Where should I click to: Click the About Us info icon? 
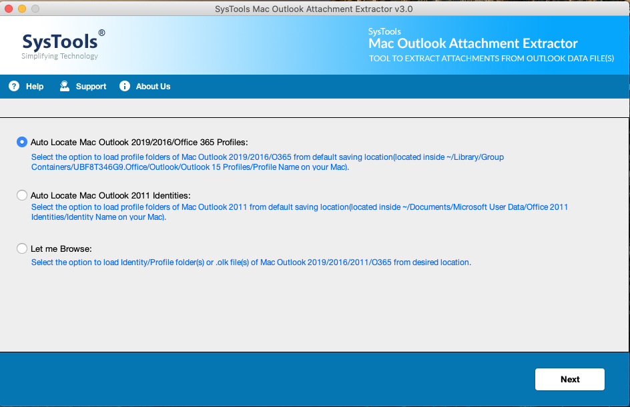pos(124,87)
